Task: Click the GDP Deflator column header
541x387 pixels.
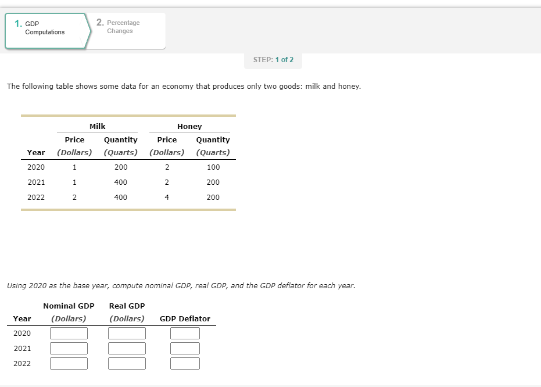Action: [x=185, y=318]
